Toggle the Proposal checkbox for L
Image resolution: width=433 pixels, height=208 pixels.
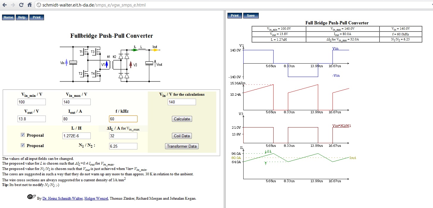pos(23,135)
